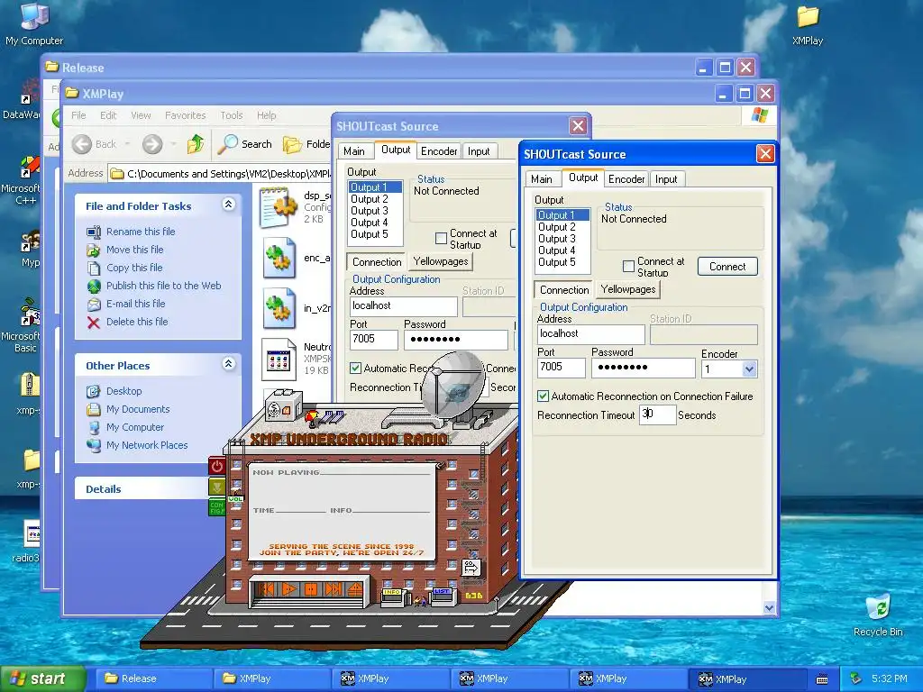Open the yellow INFO booth on radio skin
The image size is (923, 692).
(393, 596)
